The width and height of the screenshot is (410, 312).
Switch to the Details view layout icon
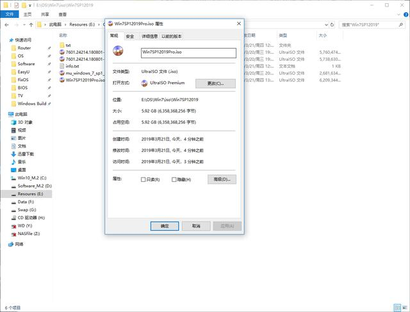pos(397,308)
